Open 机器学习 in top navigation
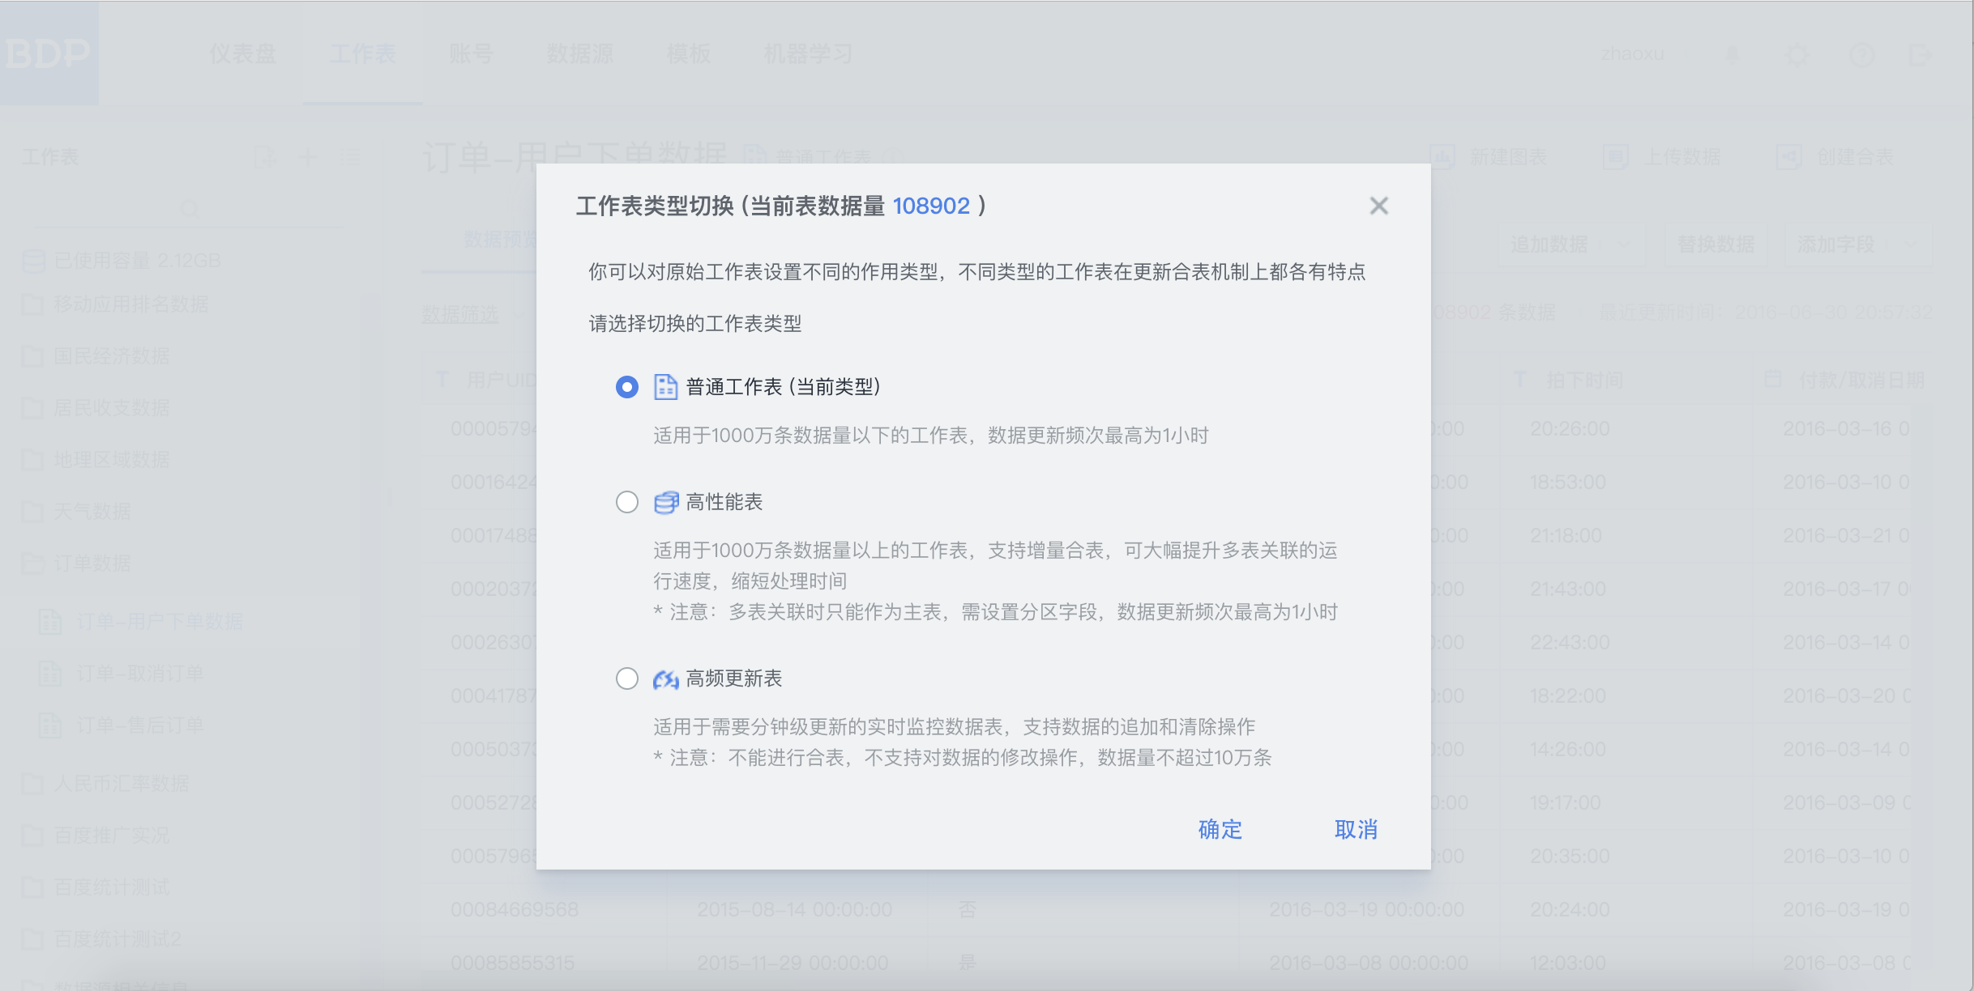 click(x=808, y=54)
